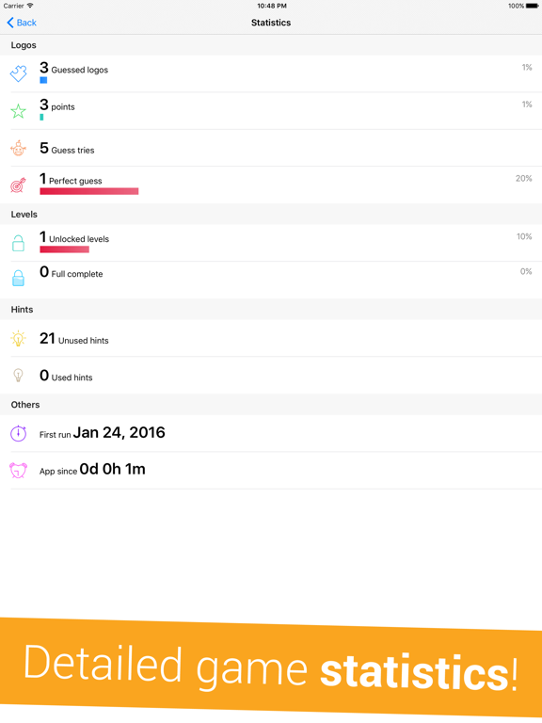The height and width of the screenshot is (723, 542).
Task: Tap the First run Jan 24, 2016 row
Action: coord(271,433)
